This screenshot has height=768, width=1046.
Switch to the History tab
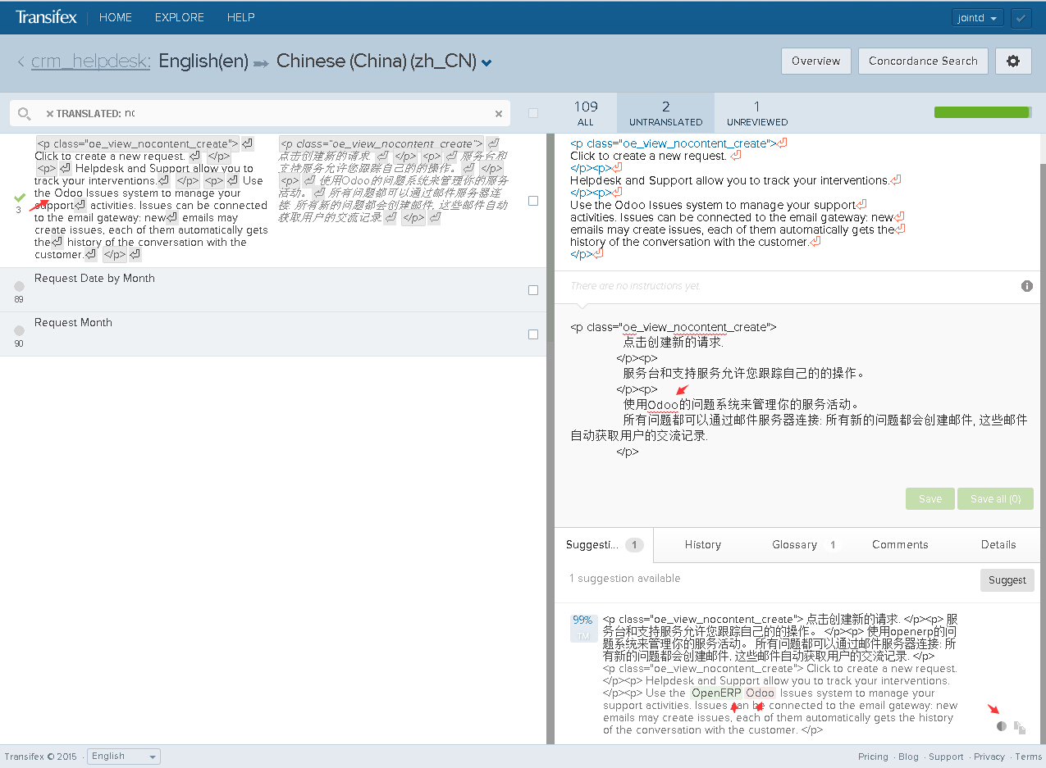[702, 545]
